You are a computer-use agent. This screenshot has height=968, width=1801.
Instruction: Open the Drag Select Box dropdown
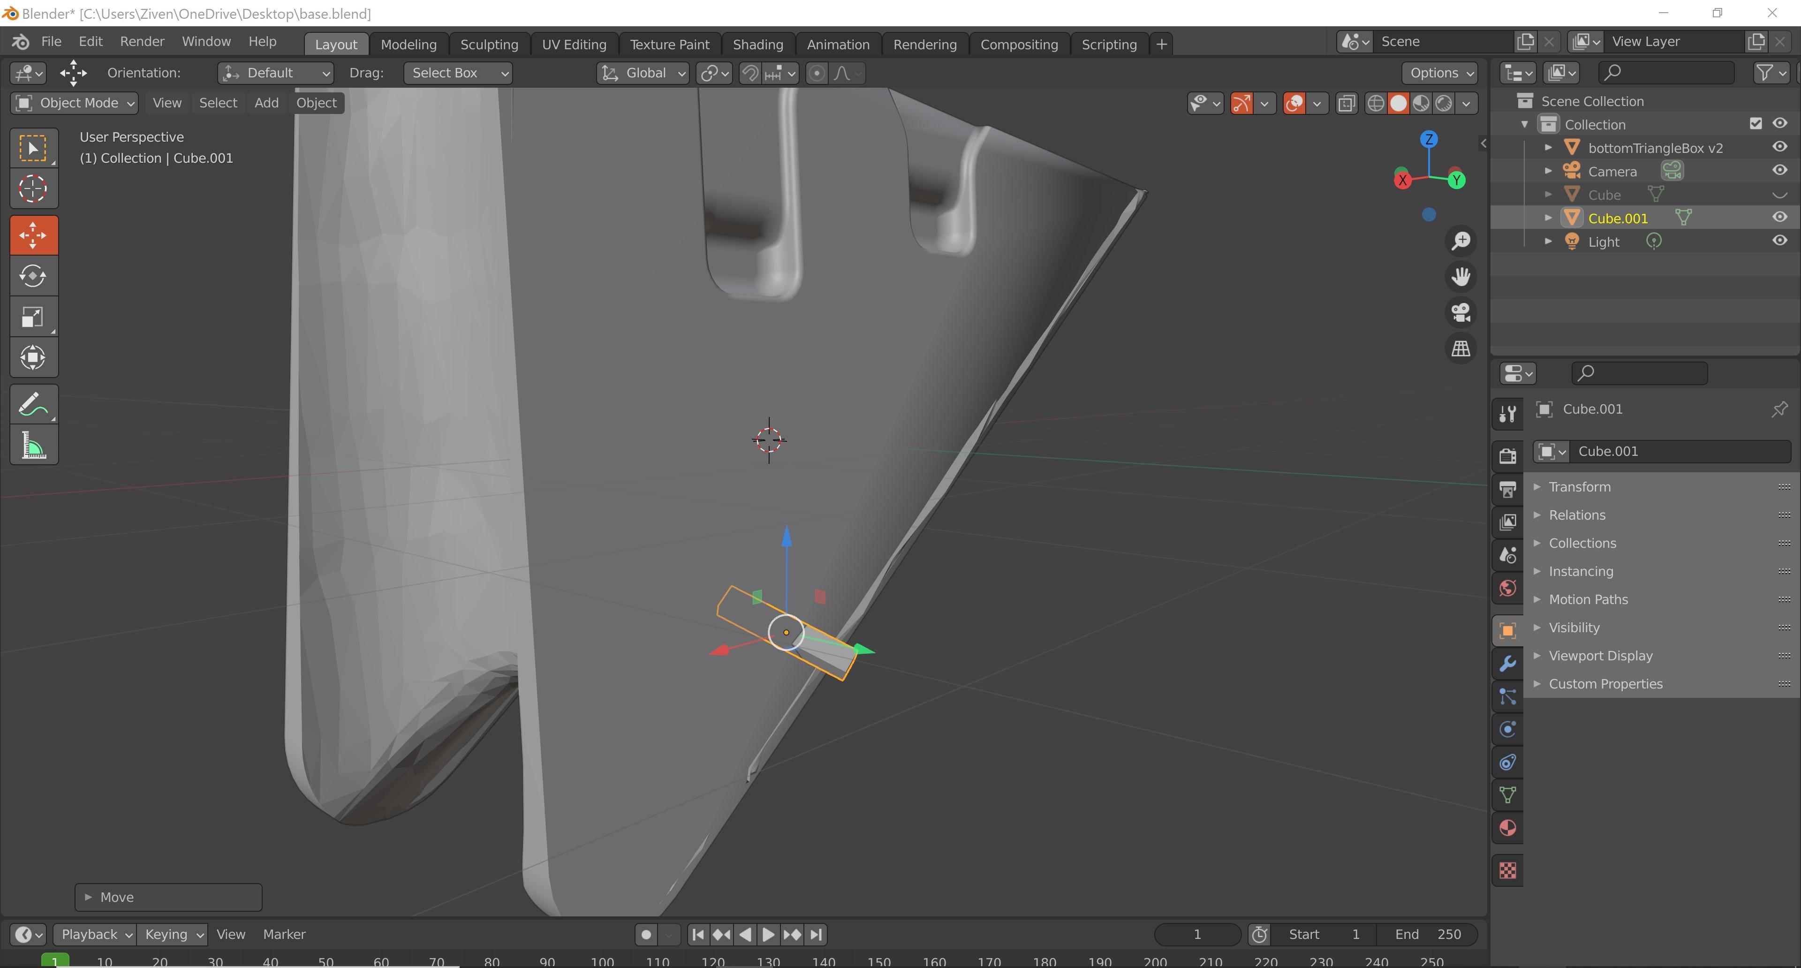point(457,73)
